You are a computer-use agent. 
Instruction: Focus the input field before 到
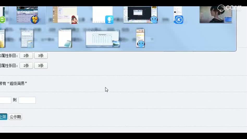(5, 100)
